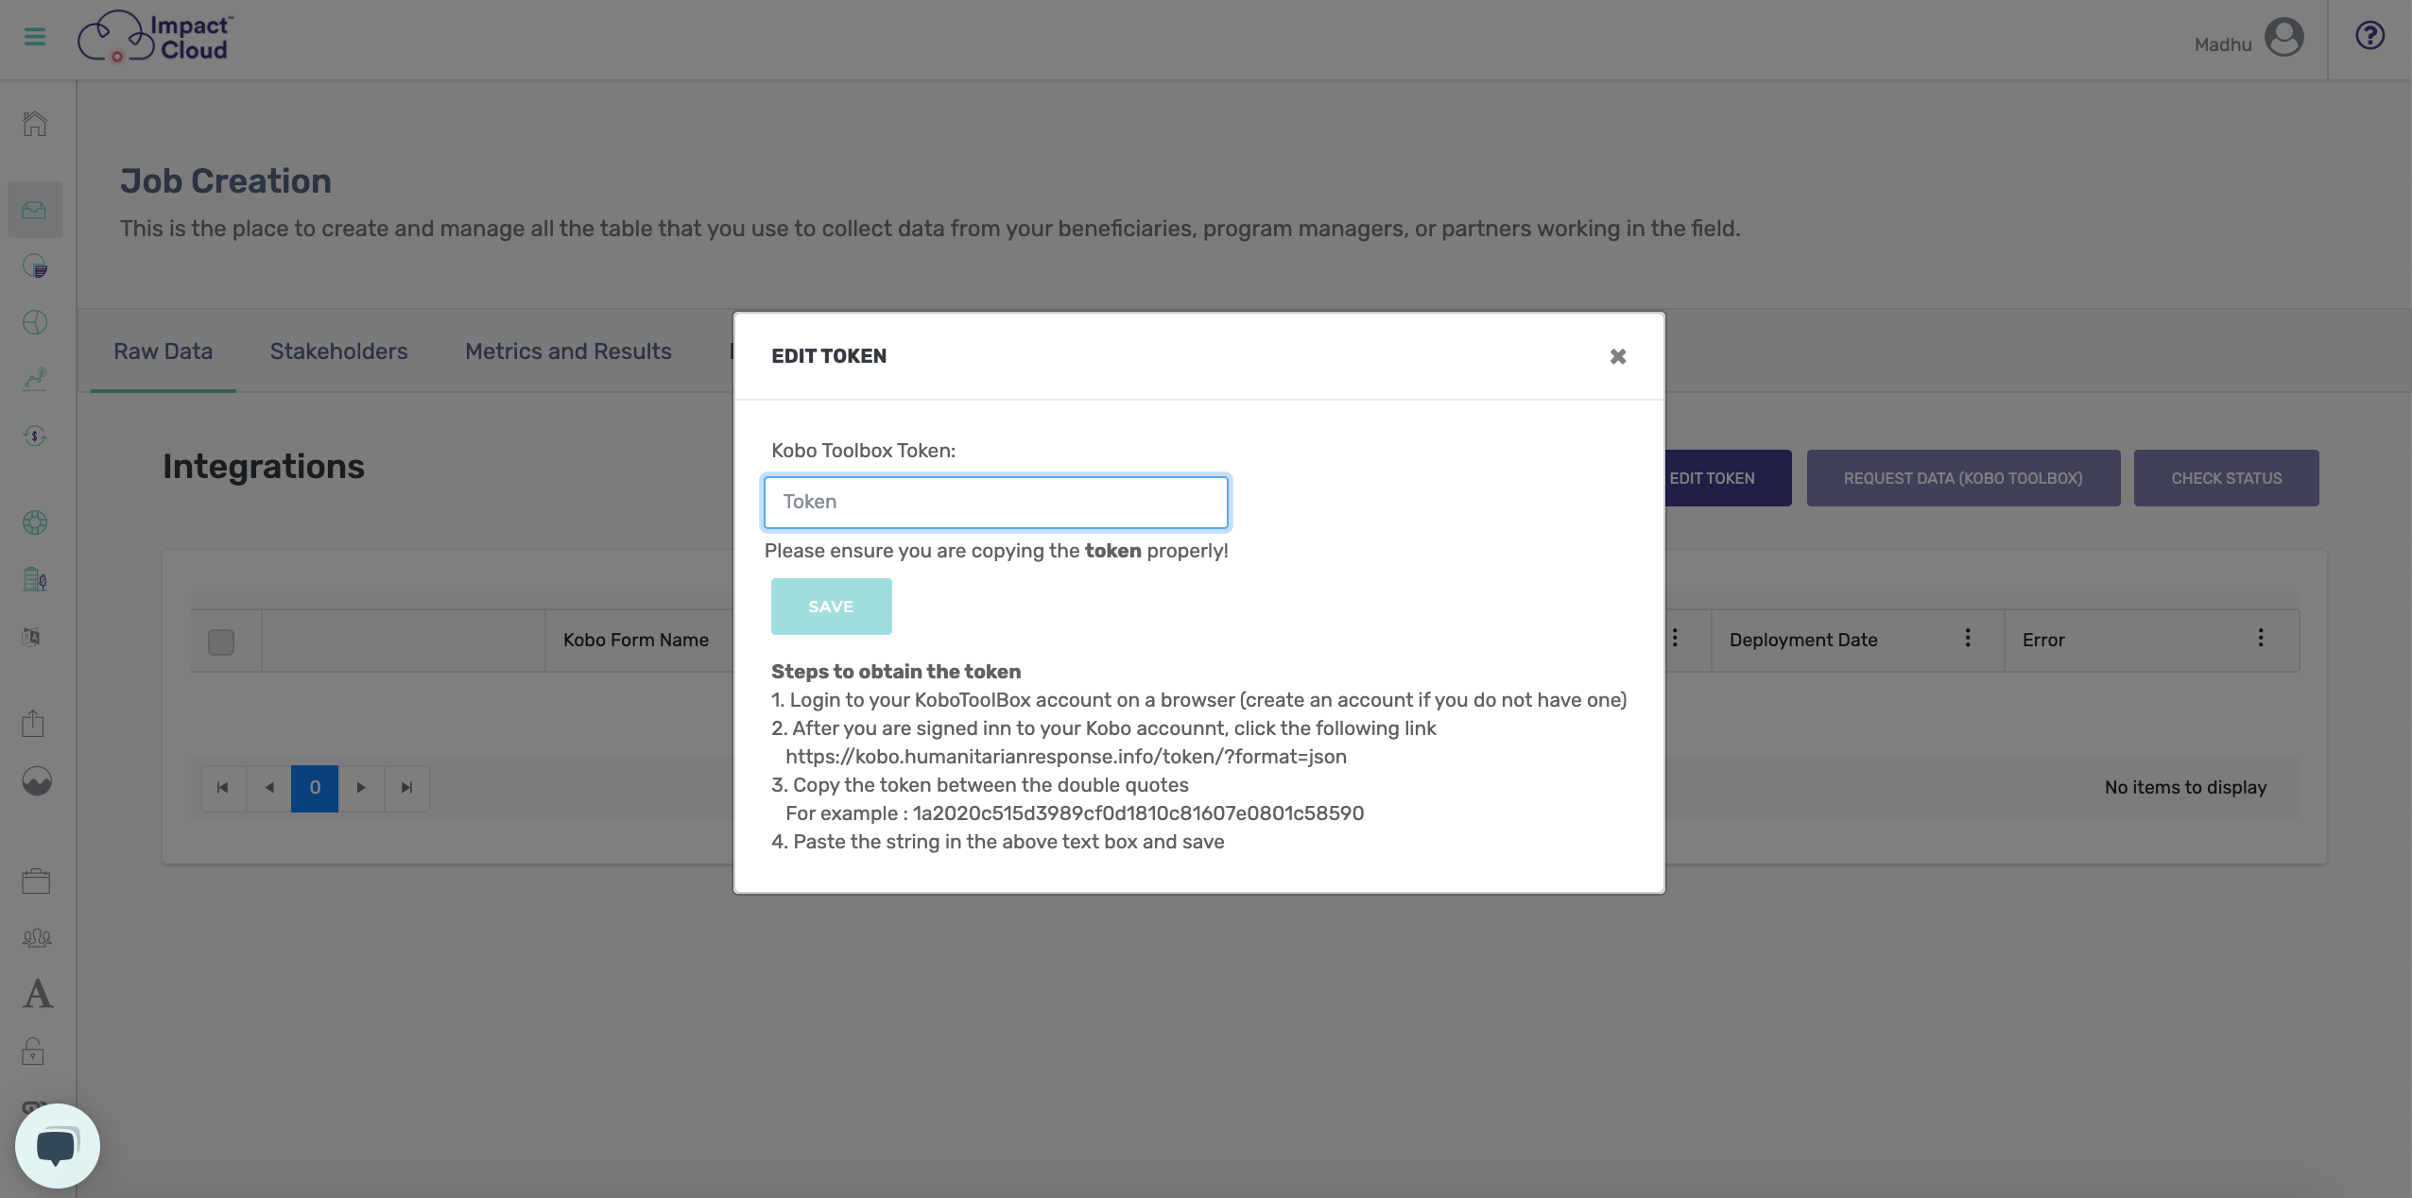2412x1198 pixels.
Task: Click the Kobo Form Name column header
Action: (x=636, y=640)
